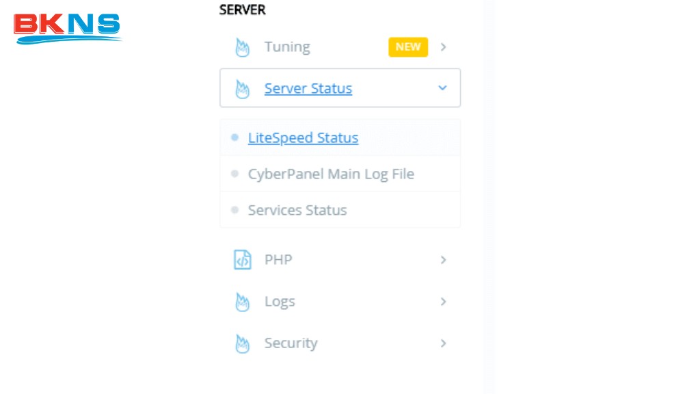Expand the Logs section arrow
Viewport: 700px width, 394px height.
tap(443, 302)
